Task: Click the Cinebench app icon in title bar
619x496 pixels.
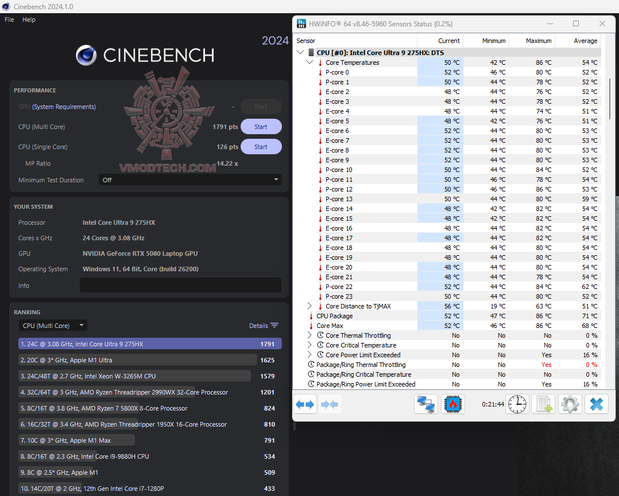Action: click(x=6, y=6)
